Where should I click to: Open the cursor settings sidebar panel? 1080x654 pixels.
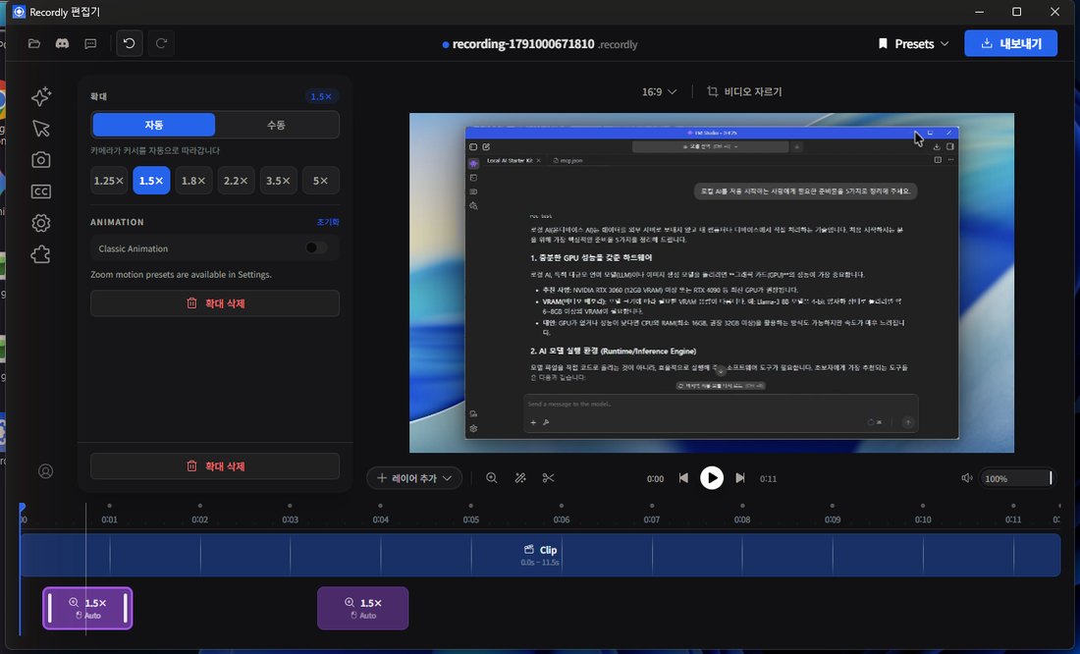[40, 129]
